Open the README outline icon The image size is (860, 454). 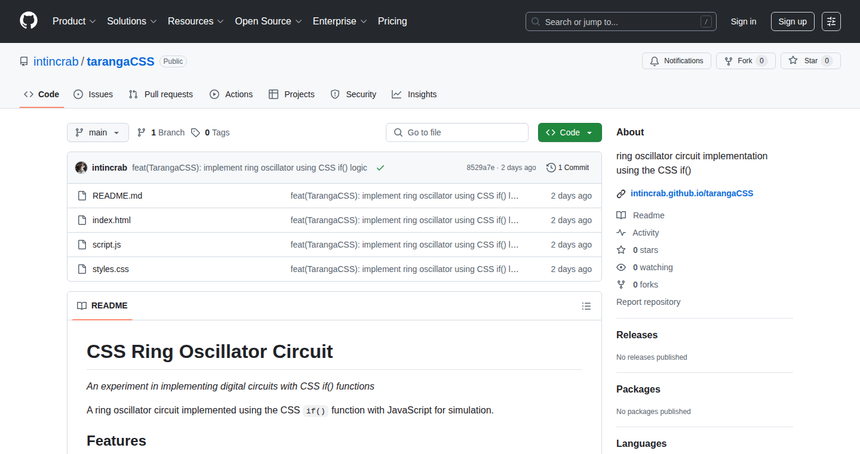tap(586, 306)
